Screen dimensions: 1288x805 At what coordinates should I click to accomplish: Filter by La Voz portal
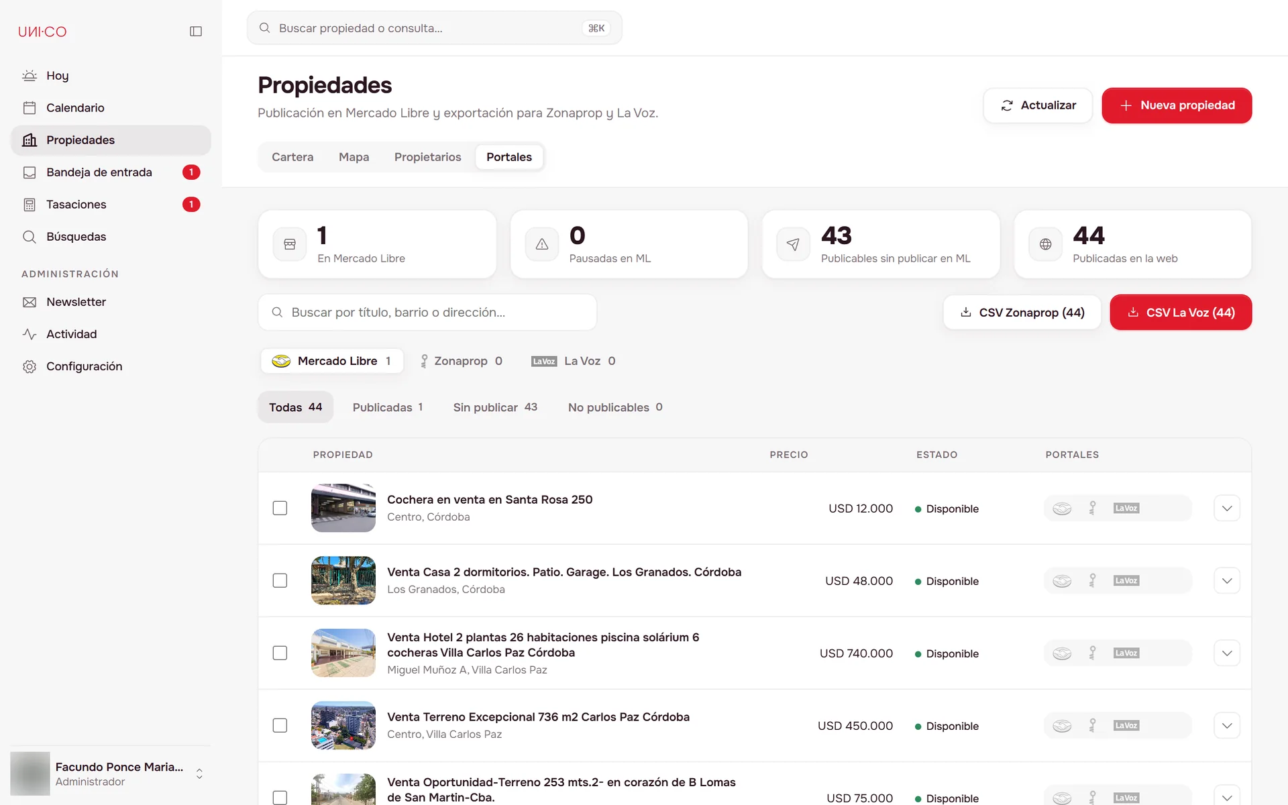(573, 361)
